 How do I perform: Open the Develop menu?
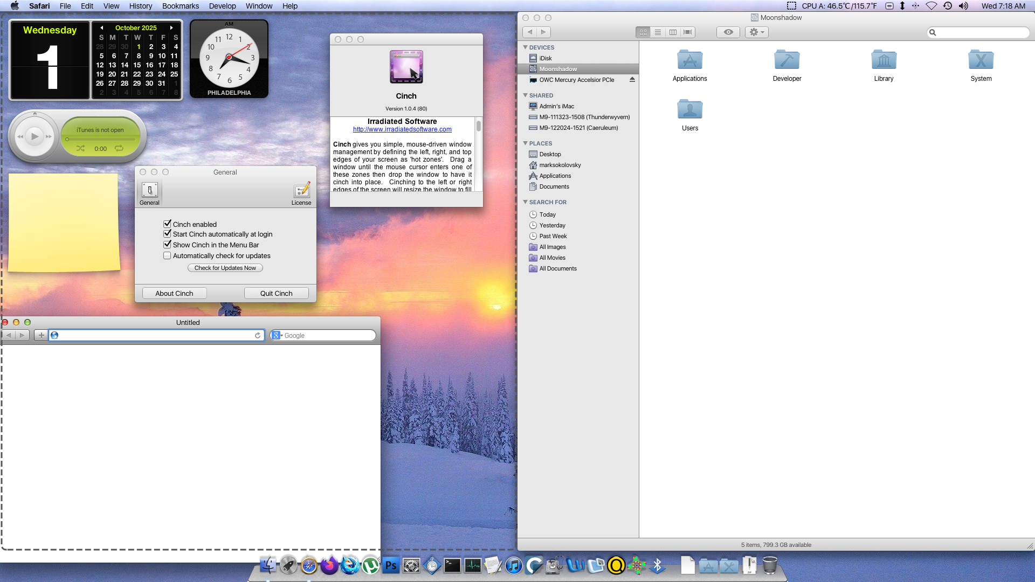(222, 6)
